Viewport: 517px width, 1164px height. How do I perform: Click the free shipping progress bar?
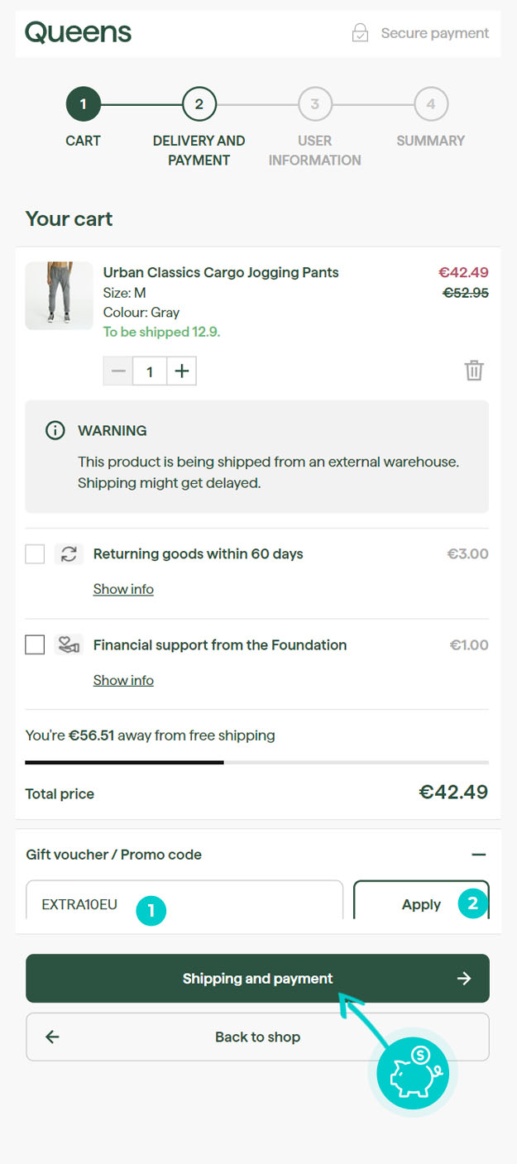(x=256, y=762)
